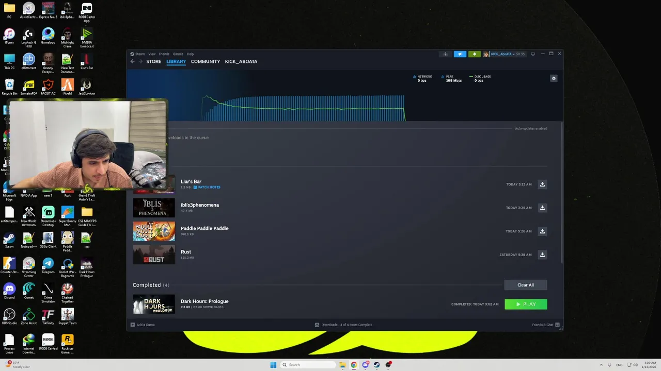This screenshot has width=661, height=371.
Task: Open Steam notifications bell icon
Action: [474, 54]
